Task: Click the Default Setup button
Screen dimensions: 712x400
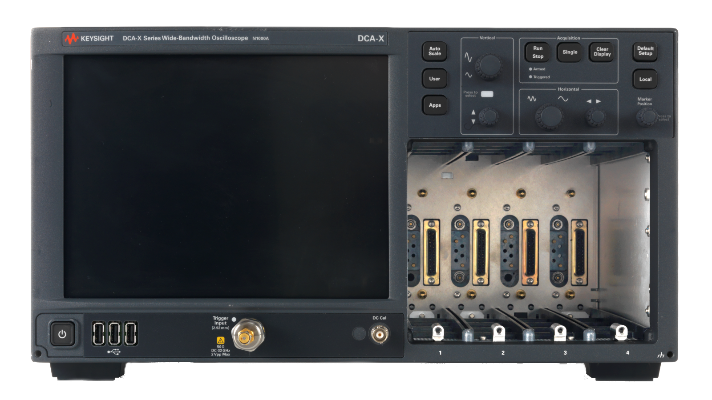Action: click(x=645, y=51)
